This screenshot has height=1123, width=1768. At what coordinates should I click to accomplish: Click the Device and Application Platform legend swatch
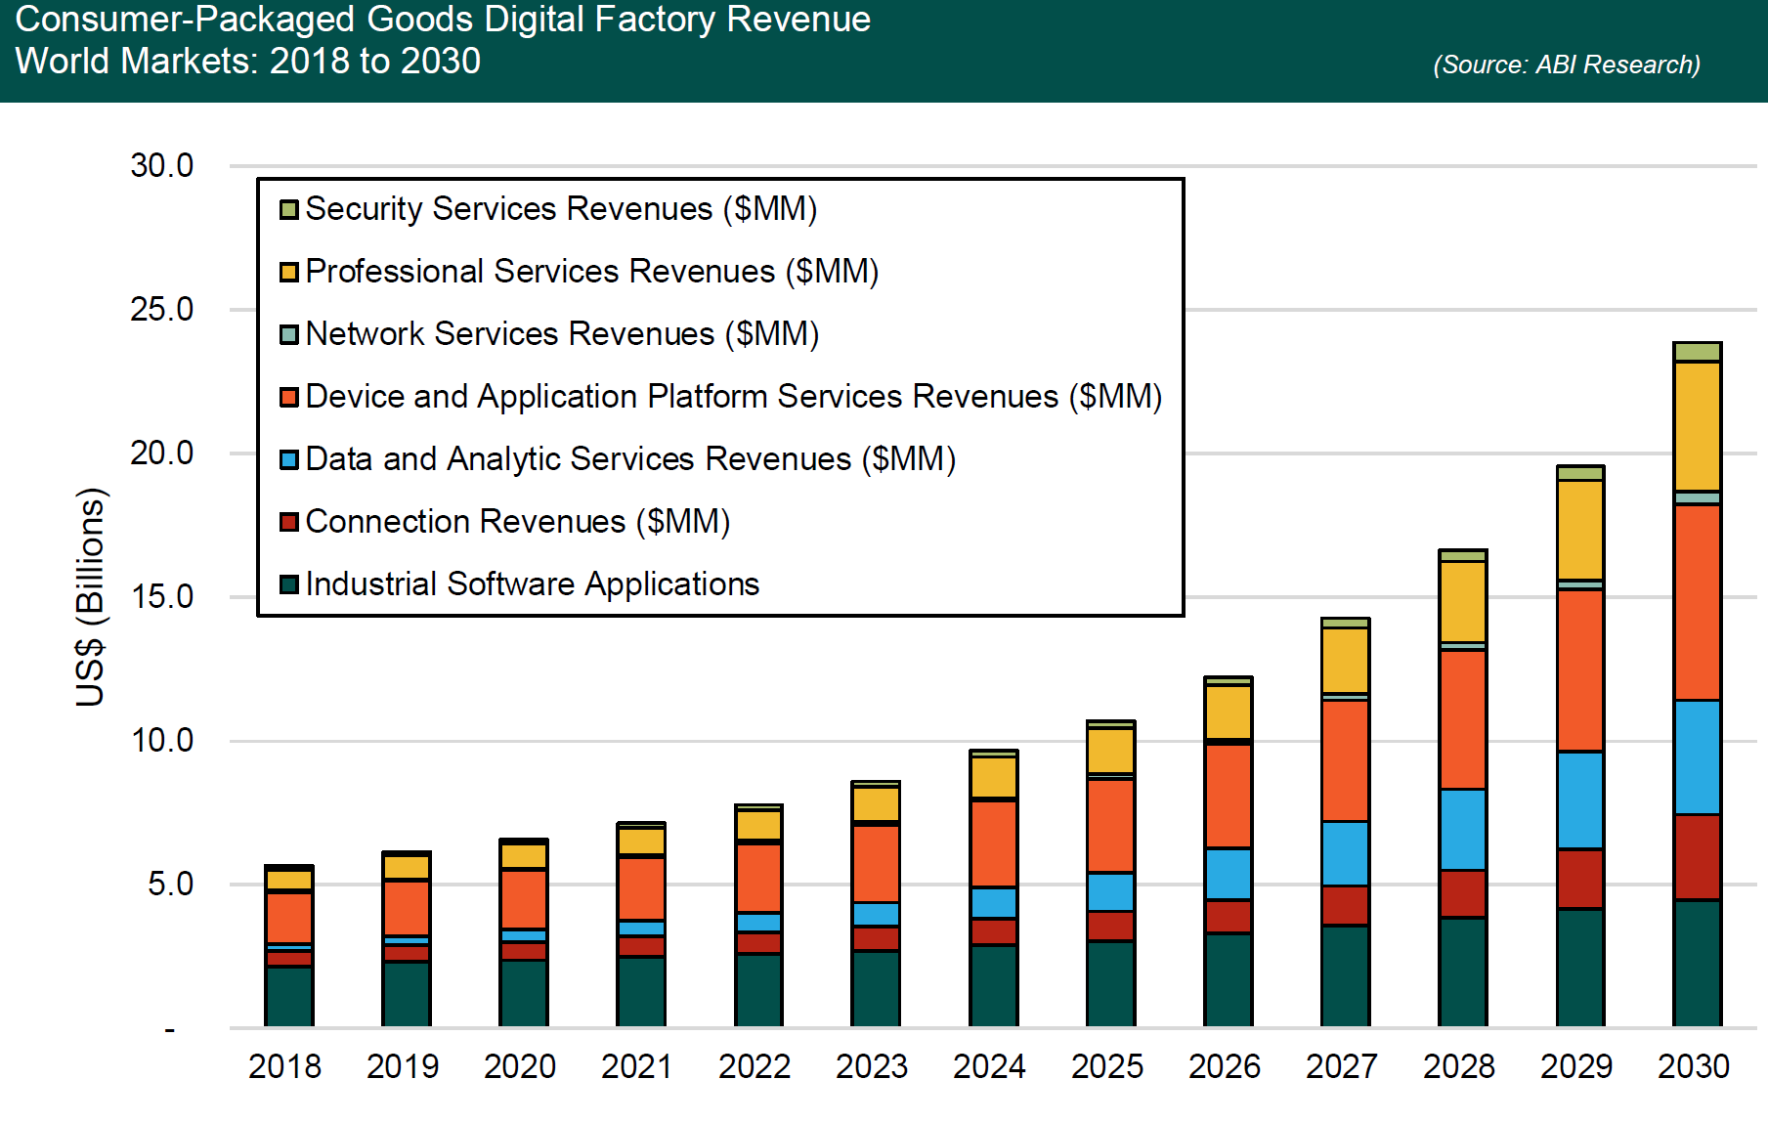coord(288,398)
